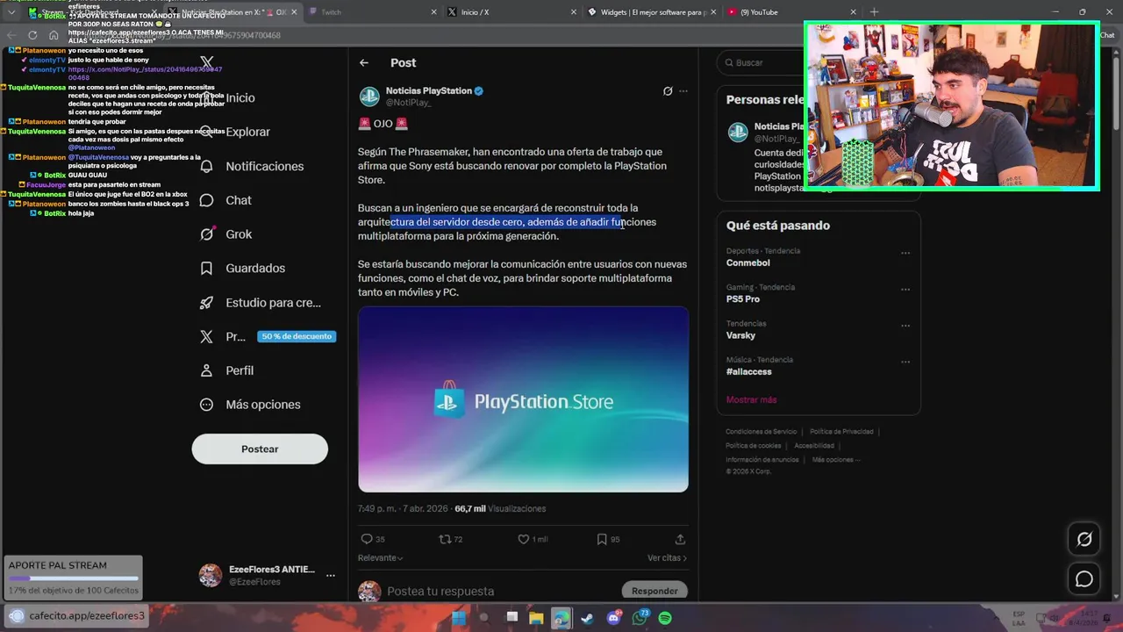Expand Más opciones in the footer
Image resolution: width=1123 pixels, height=632 pixels.
pyautogui.click(x=835, y=460)
